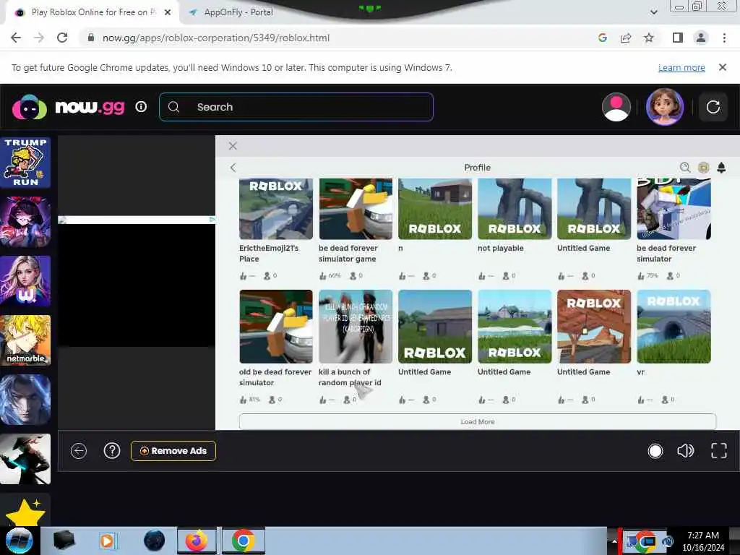Click the search magnifier in now.gg bar

coord(173,107)
